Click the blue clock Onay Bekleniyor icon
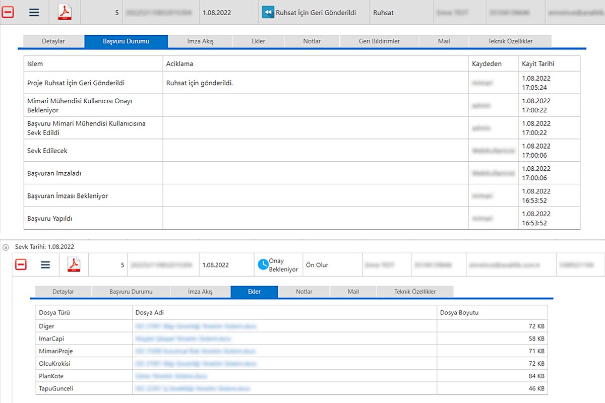Image resolution: width=605 pixels, height=403 pixels. click(x=263, y=265)
